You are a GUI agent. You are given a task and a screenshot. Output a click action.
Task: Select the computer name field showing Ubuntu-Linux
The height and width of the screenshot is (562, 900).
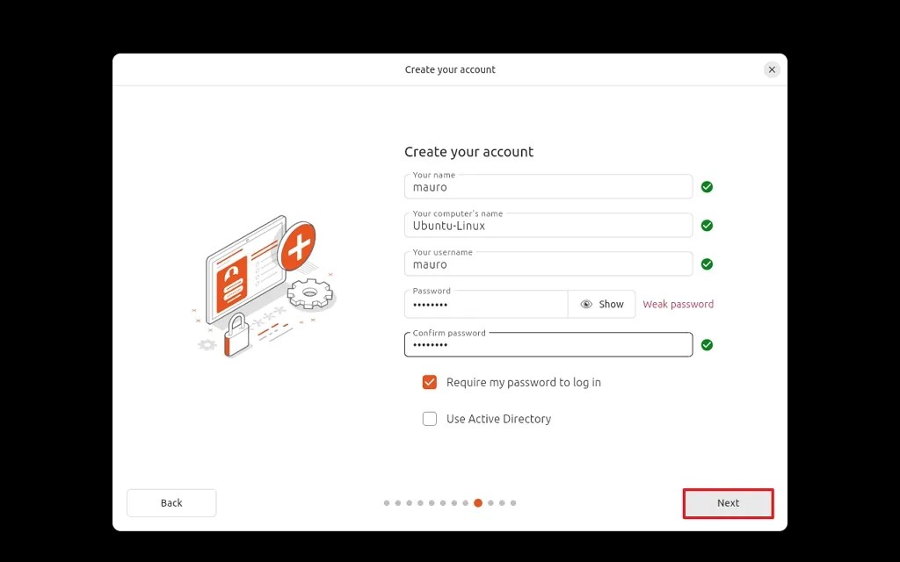(x=548, y=226)
